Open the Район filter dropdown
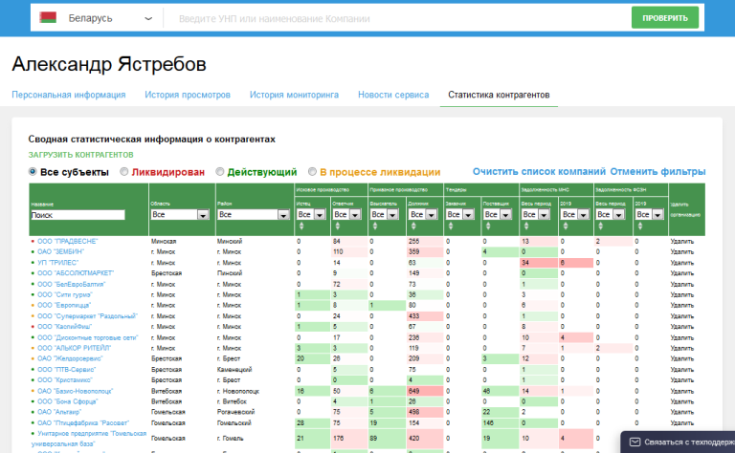This screenshot has height=453, width=735. 254,214
